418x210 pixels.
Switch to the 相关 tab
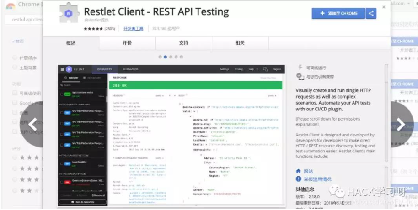point(240,43)
